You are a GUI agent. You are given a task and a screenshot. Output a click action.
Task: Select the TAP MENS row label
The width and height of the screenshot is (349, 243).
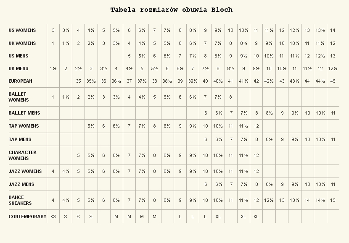click(x=20, y=139)
